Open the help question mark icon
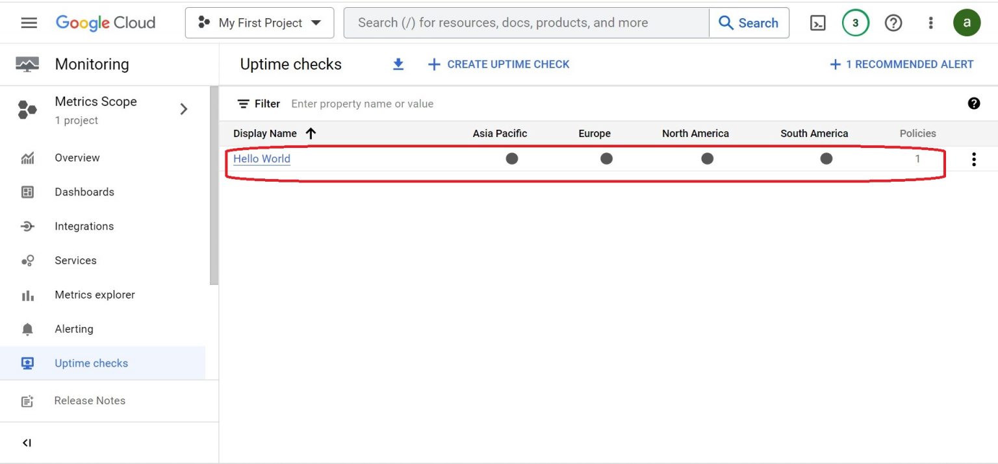Image resolution: width=998 pixels, height=464 pixels. click(893, 22)
